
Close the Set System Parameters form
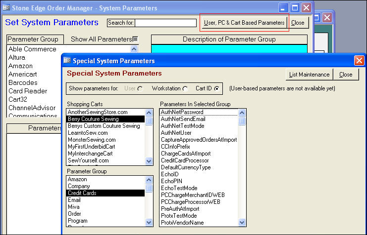coord(298,23)
